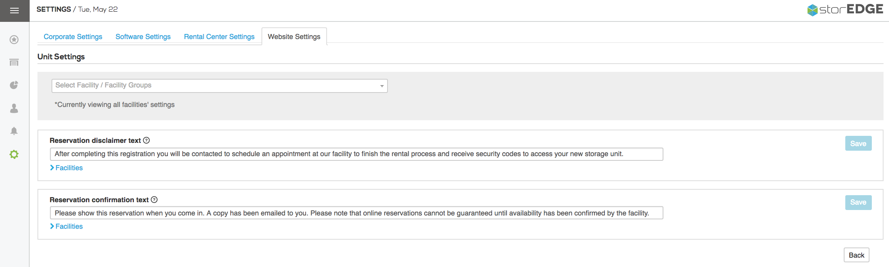Click the storEDGE logo

point(845,9)
